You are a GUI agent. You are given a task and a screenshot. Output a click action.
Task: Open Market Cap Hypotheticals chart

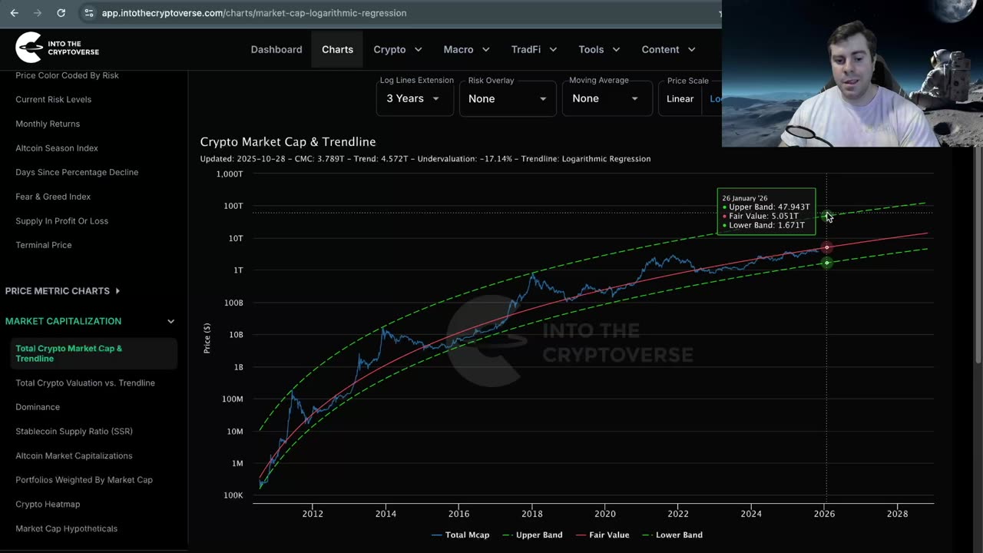pos(66,528)
